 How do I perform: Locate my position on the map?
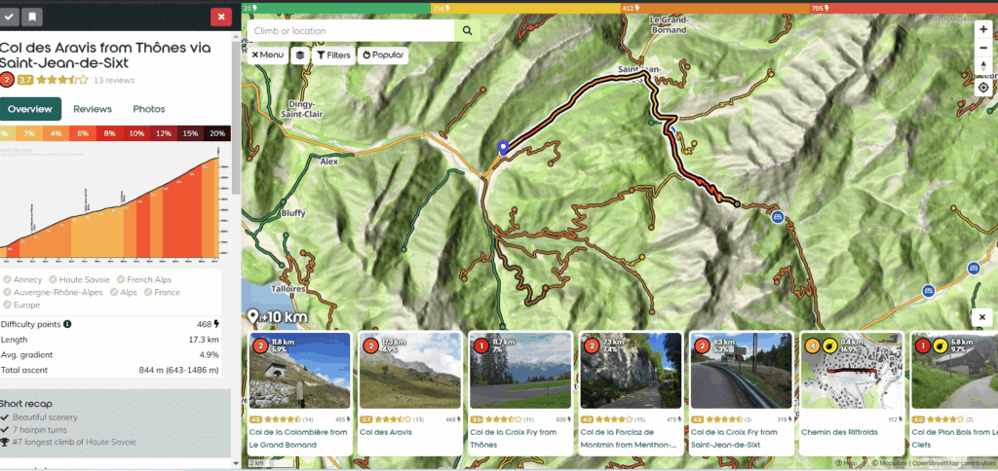point(983,87)
